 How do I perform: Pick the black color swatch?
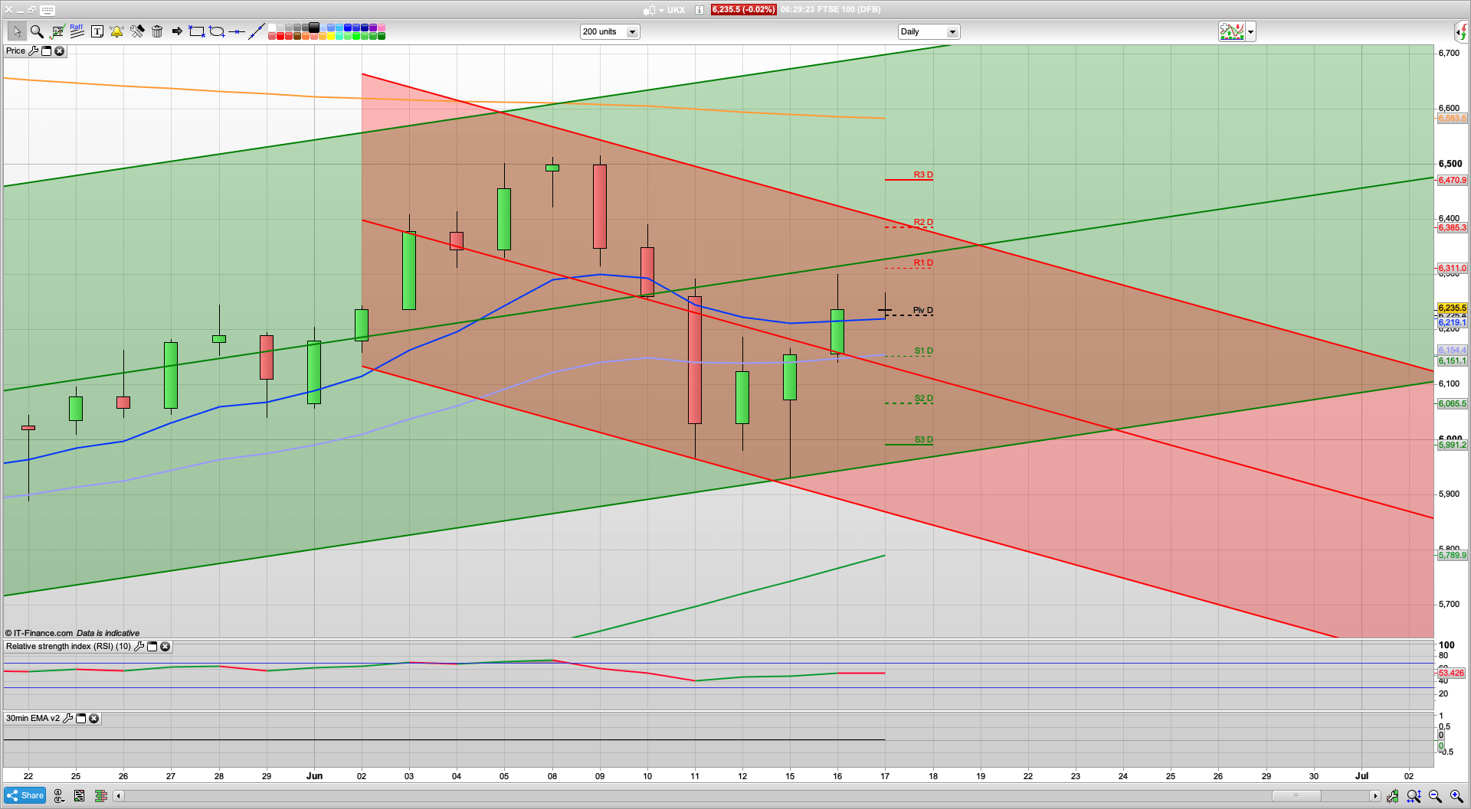click(x=314, y=28)
